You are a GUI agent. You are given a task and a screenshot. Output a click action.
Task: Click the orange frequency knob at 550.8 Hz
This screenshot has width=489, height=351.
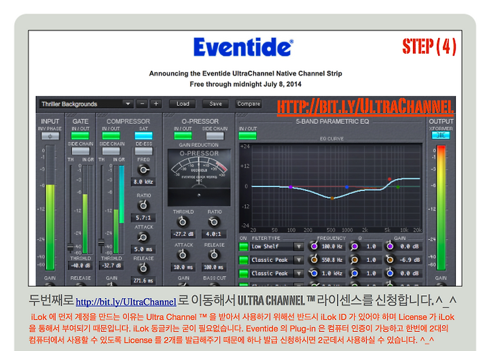[x=314, y=259]
